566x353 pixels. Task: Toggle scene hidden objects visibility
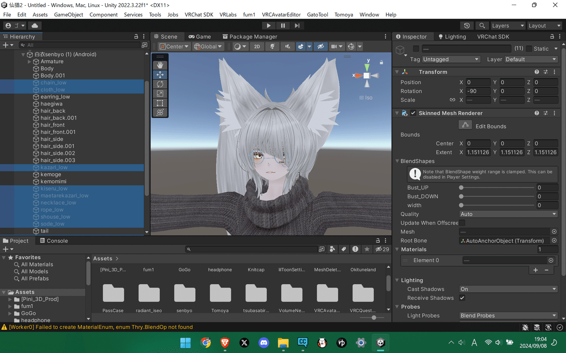click(320, 47)
